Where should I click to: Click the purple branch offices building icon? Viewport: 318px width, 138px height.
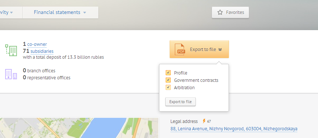click(x=11, y=74)
